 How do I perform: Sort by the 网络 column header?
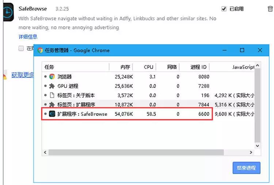click(x=168, y=67)
